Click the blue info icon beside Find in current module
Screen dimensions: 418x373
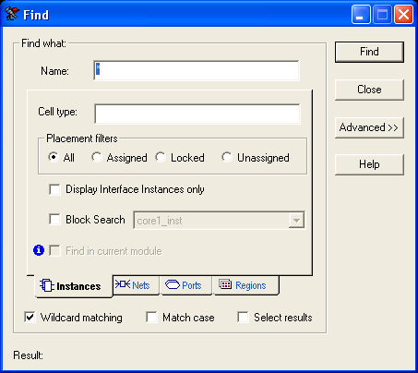point(39,250)
